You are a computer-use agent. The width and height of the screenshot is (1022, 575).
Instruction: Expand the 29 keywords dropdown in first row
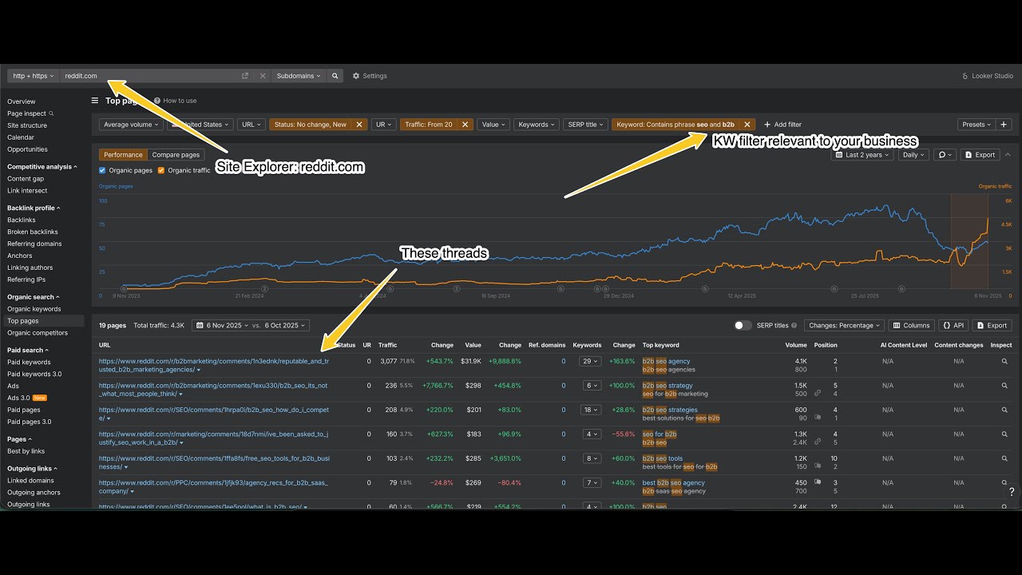tap(590, 362)
